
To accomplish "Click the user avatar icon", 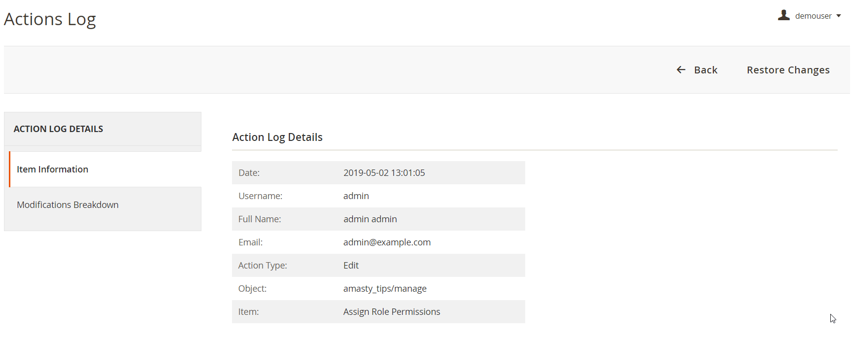I will [783, 15].
